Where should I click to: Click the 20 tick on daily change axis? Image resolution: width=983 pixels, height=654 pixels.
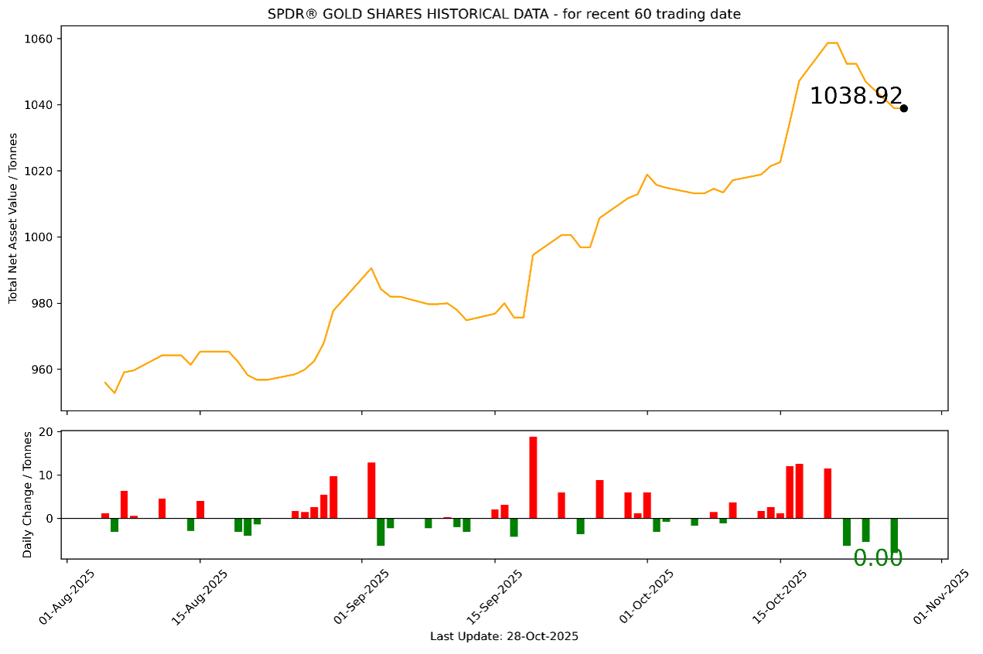[46, 432]
